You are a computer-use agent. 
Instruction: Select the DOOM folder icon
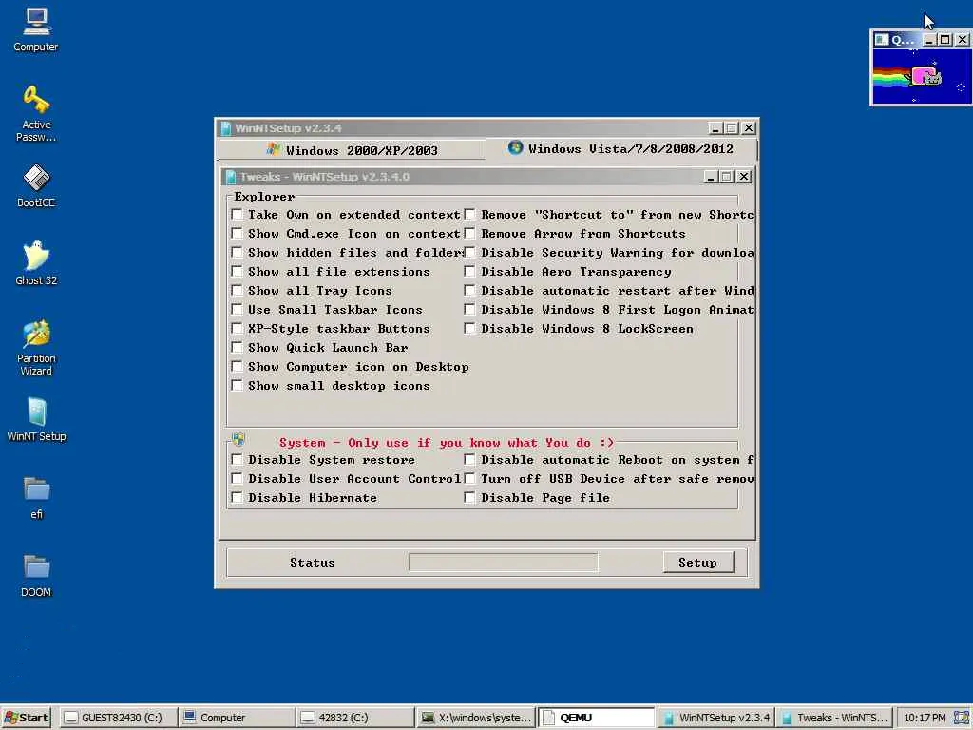(36, 576)
